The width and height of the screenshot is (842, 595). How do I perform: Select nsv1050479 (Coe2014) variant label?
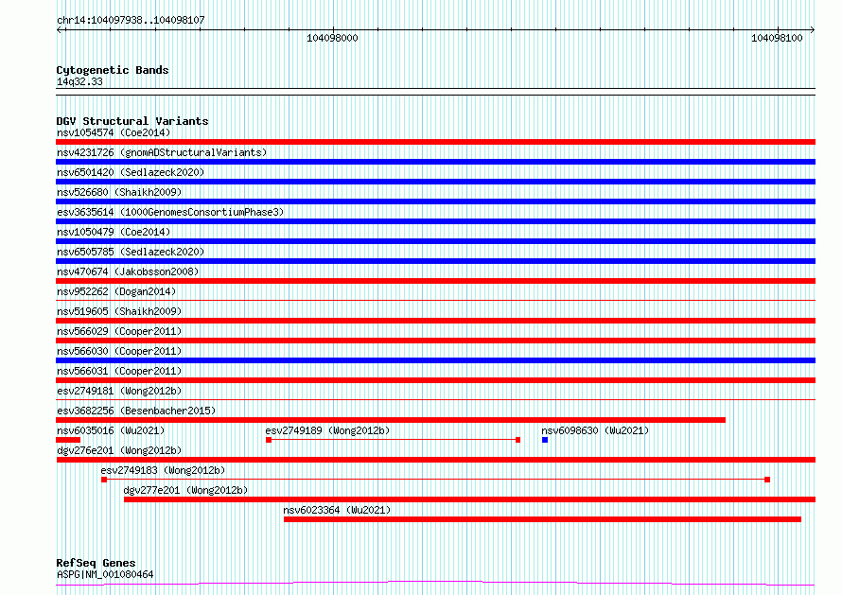114,232
